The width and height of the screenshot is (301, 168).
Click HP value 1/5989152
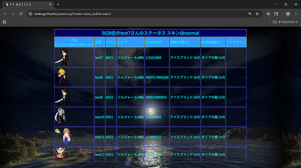tap(154, 137)
